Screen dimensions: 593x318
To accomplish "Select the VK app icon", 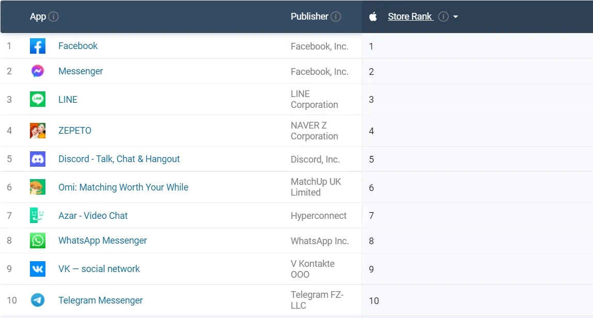I will (37, 268).
